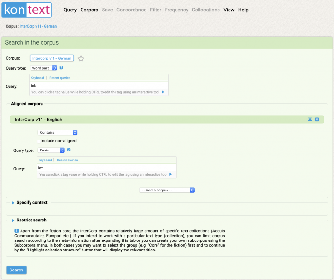Image resolution: width=334 pixels, height=280 pixels.
Task: Open help icon beside Basic query type
Action: 69,150
